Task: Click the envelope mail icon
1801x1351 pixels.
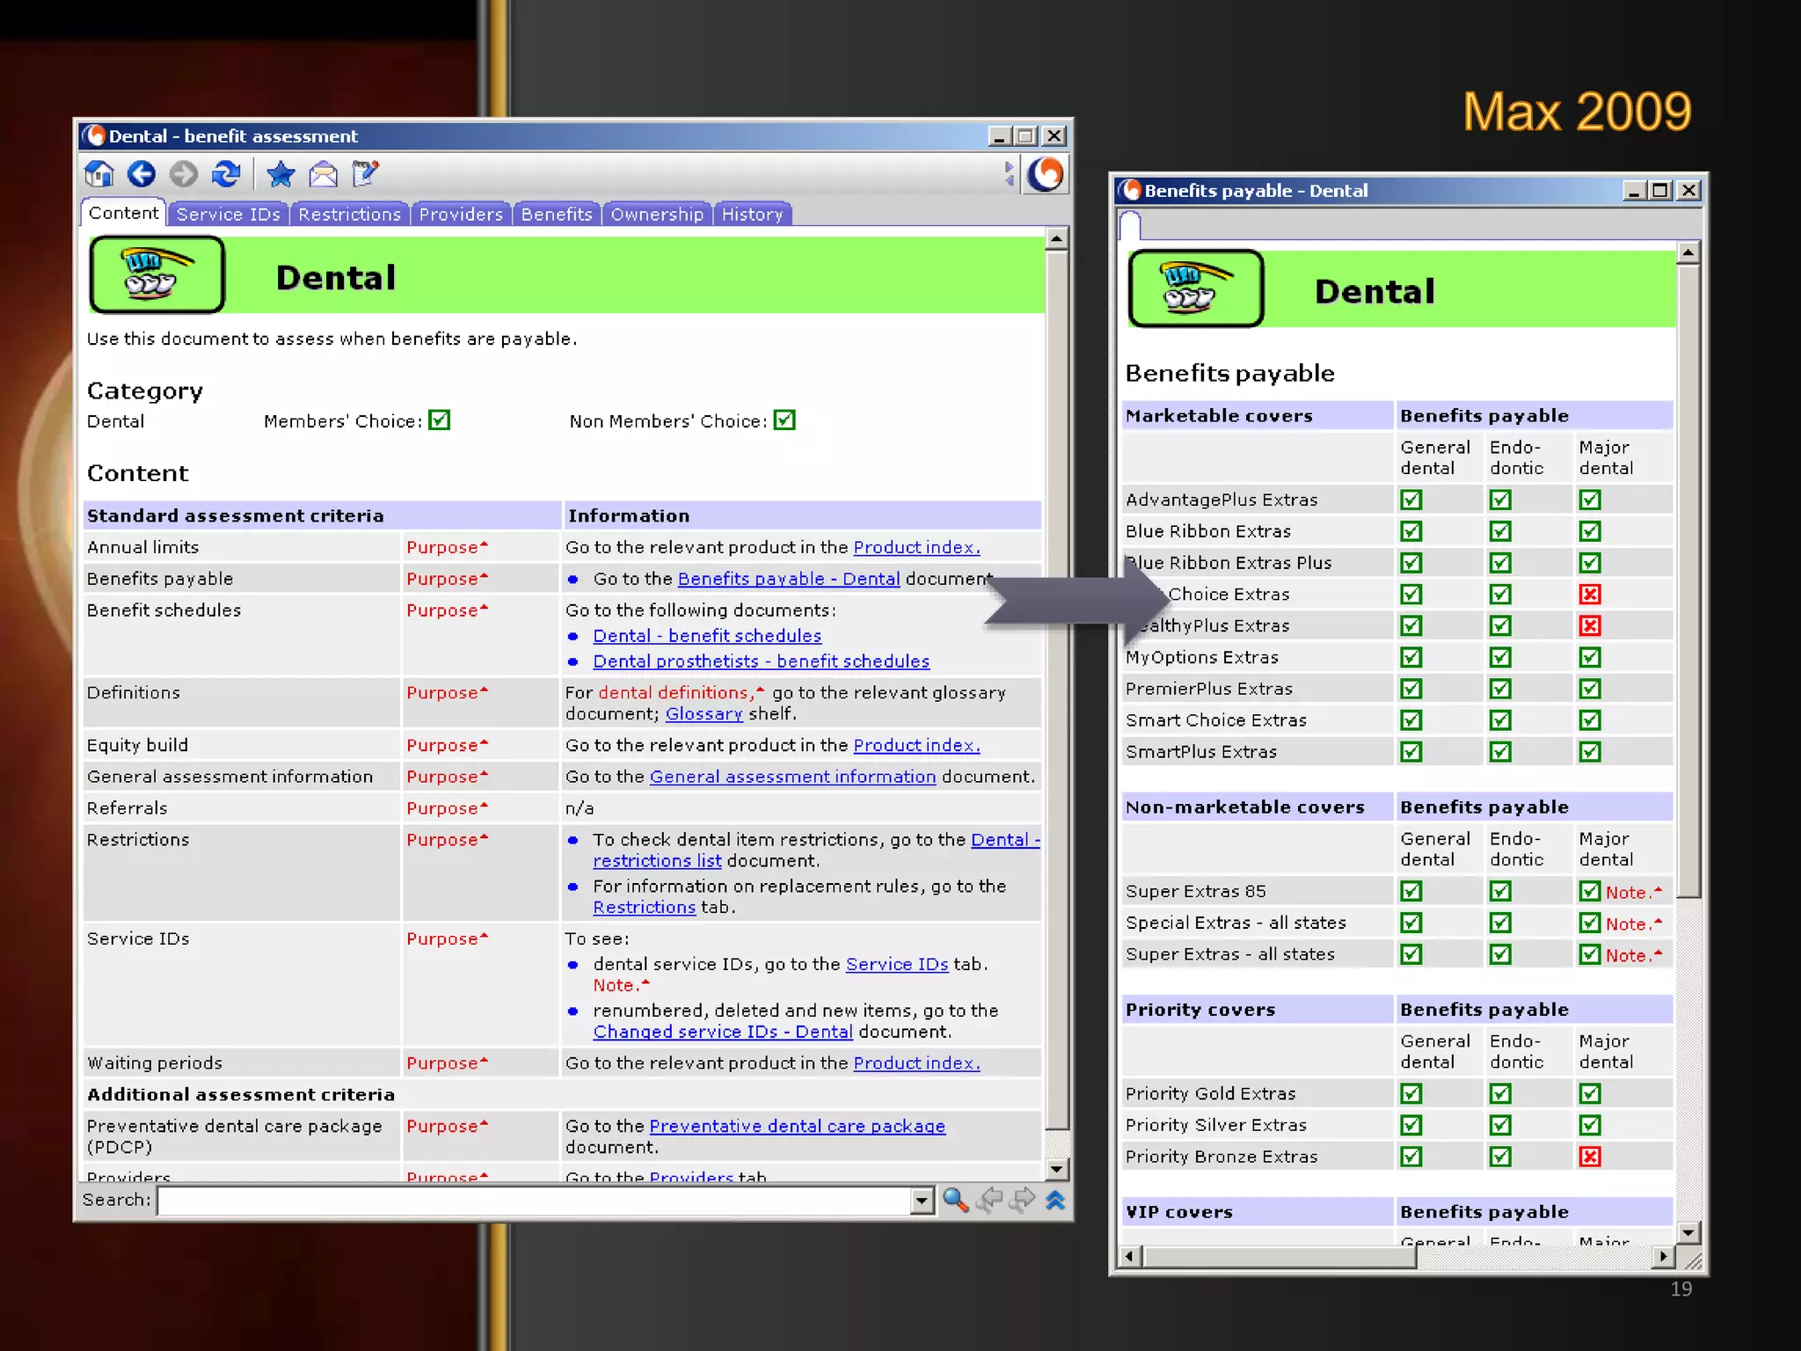Action: click(x=324, y=174)
